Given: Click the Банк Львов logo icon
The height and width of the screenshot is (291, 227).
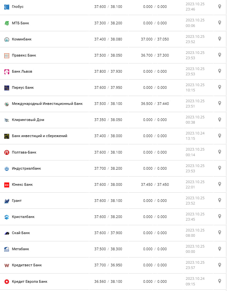Looking at the screenshot, I should pos(7,72).
